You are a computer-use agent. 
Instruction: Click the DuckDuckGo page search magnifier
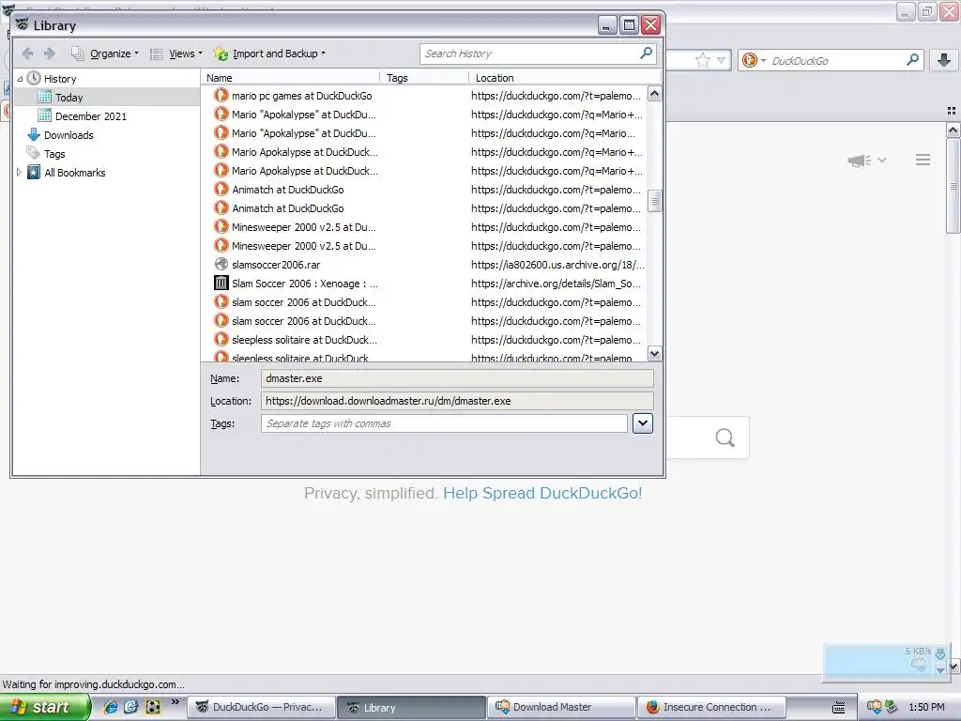point(725,437)
